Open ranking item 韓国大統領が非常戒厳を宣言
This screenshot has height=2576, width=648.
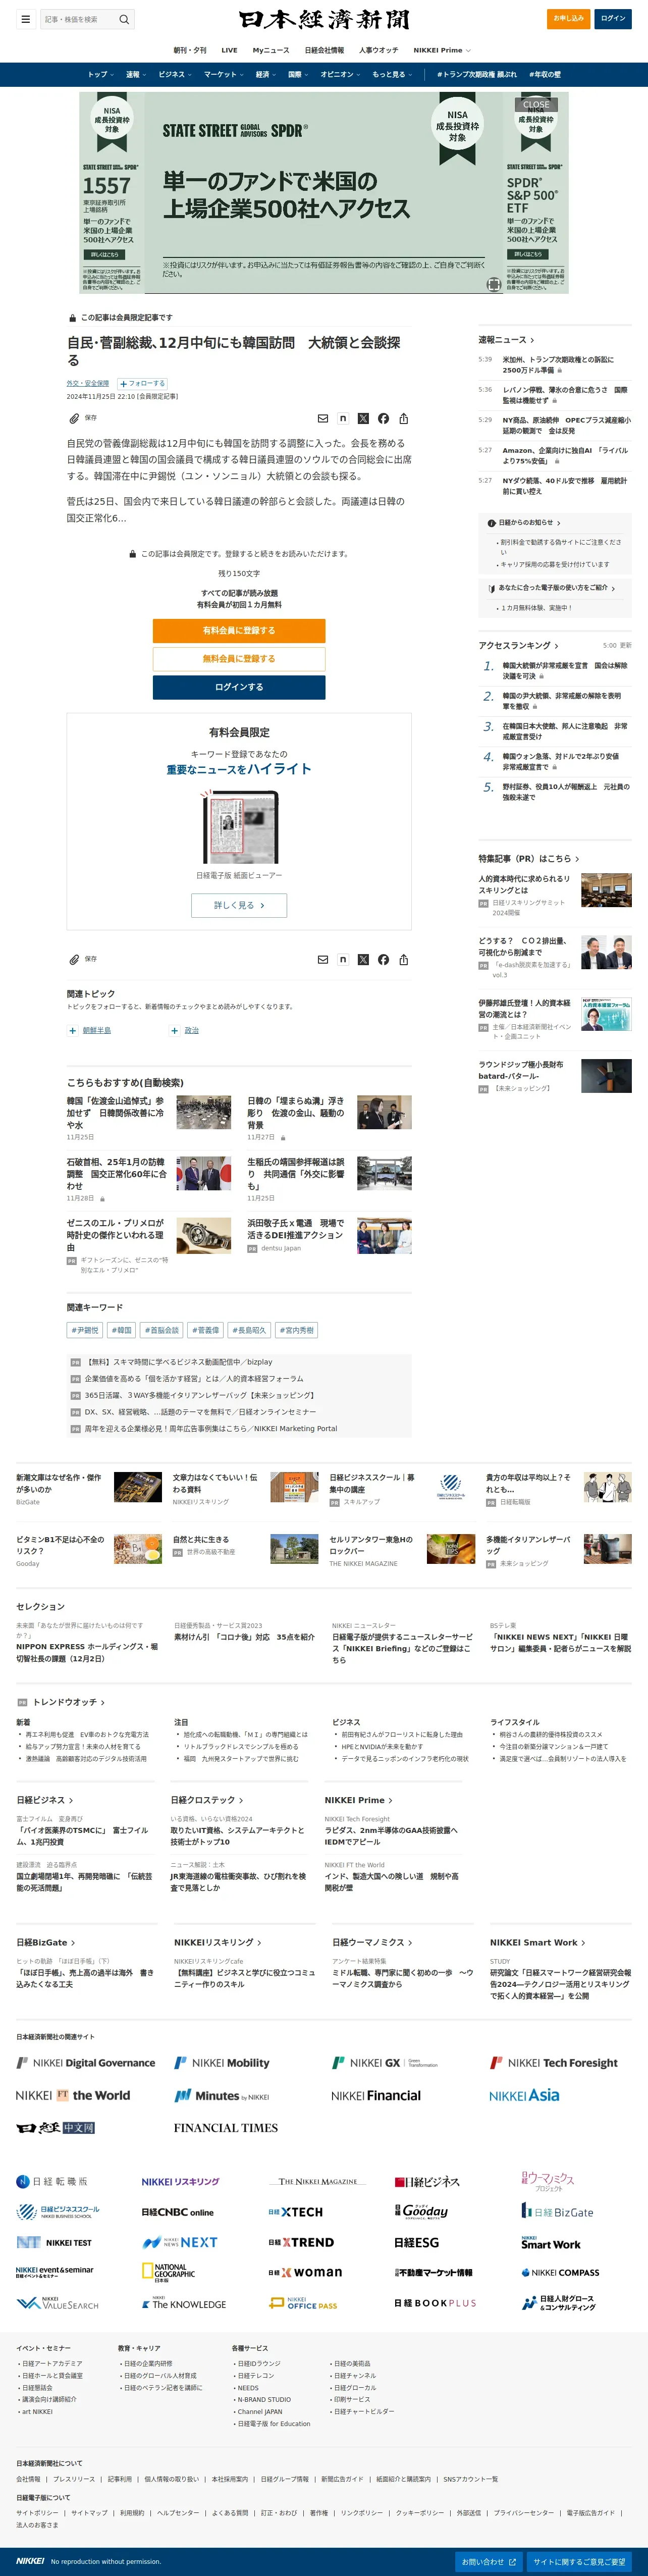[564, 670]
